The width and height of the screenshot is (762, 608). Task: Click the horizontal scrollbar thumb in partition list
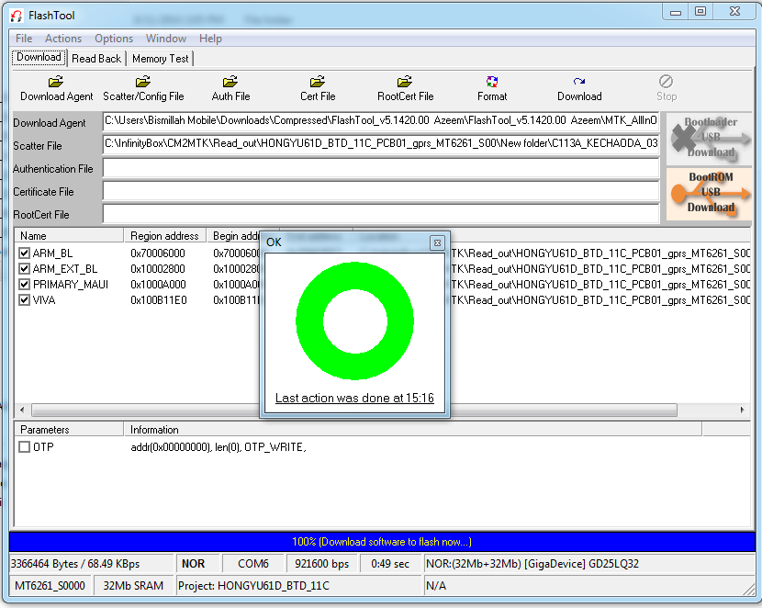coord(354,411)
